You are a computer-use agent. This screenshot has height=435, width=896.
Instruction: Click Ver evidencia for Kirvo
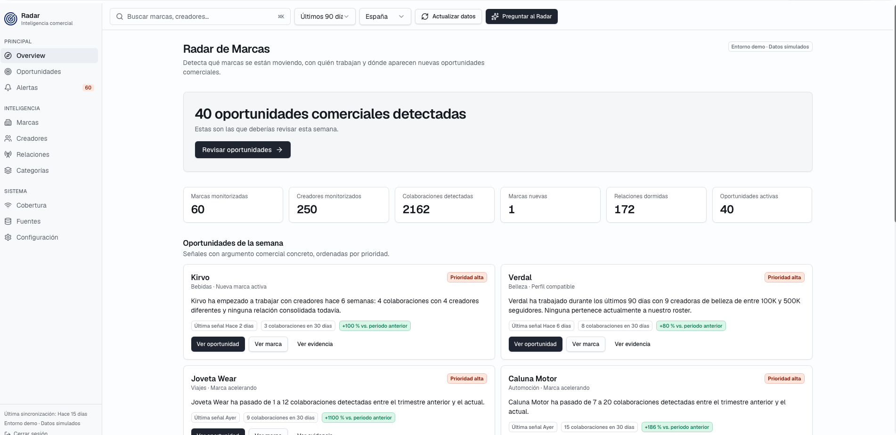(315, 344)
